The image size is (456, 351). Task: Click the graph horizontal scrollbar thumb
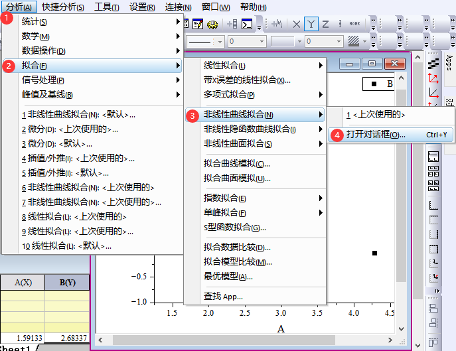[x=224, y=340]
